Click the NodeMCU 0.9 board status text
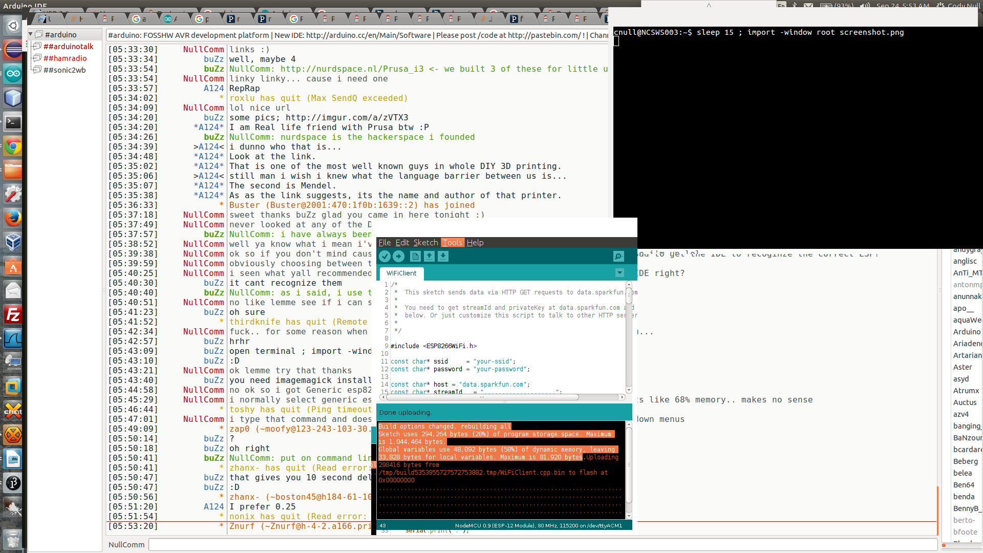 point(538,525)
